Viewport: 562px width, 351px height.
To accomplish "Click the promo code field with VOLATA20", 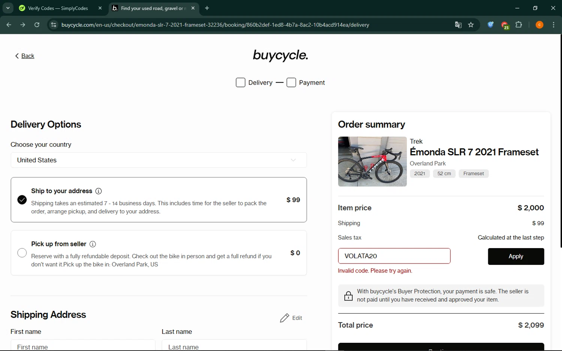I will point(394,256).
